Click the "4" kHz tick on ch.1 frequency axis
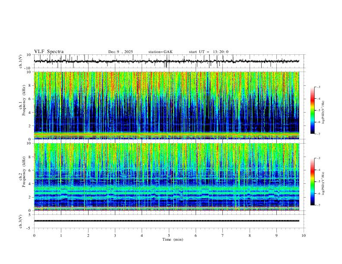The width and height of the screenshot is (342, 264). [30, 113]
